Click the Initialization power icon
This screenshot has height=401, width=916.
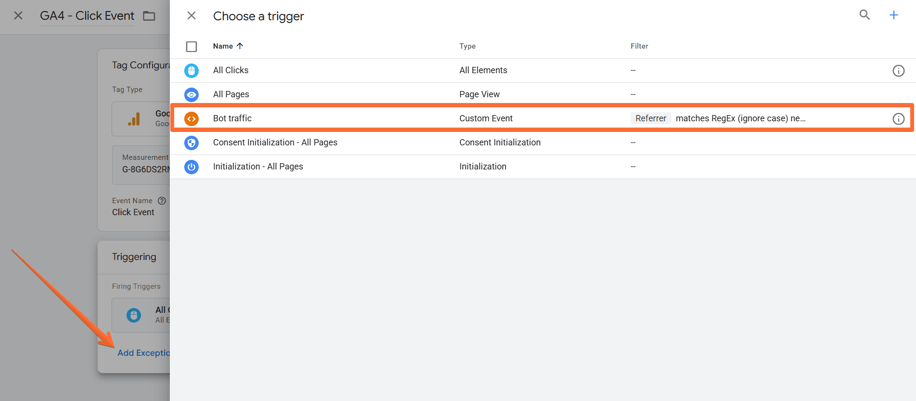191,167
